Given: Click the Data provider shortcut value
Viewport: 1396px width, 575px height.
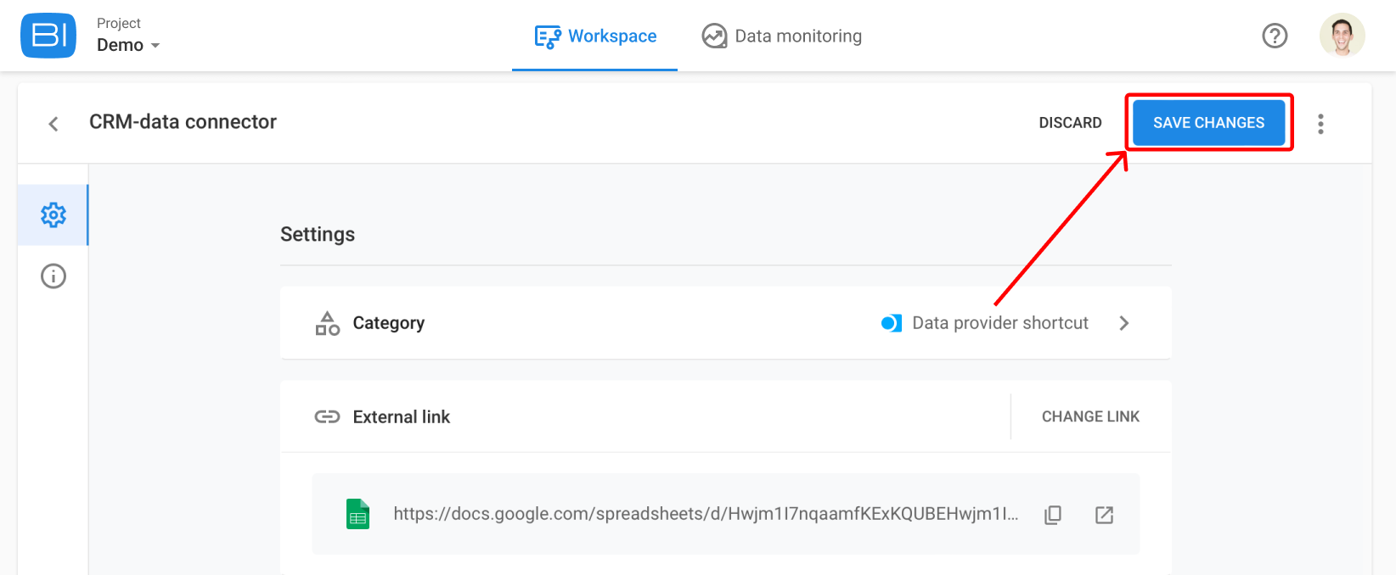Looking at the screenshot, I should [1000, 323].
